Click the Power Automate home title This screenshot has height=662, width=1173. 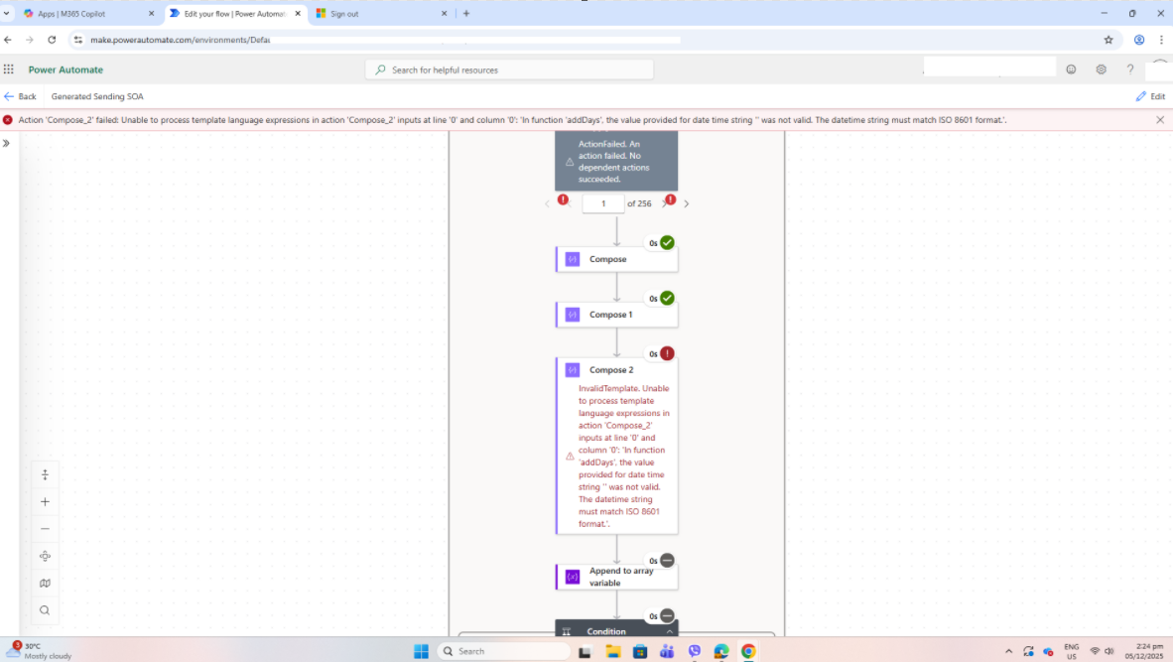pos(65,69)
